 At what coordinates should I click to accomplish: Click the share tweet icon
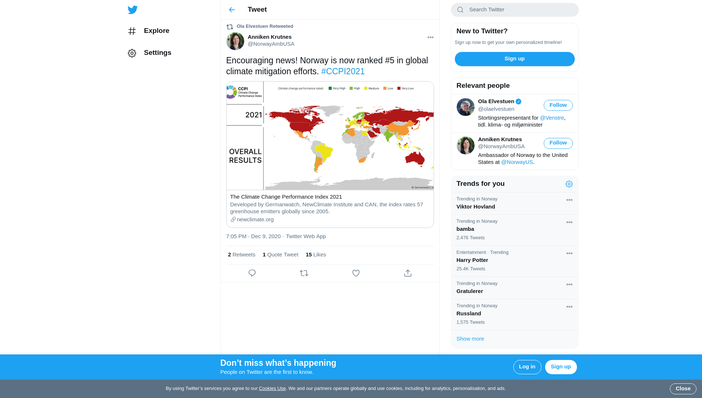pyautogui.click(x=408, y=273)
